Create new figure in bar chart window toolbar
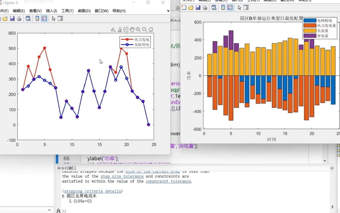This screenshot has height=213, width=340. coord(184,8)
